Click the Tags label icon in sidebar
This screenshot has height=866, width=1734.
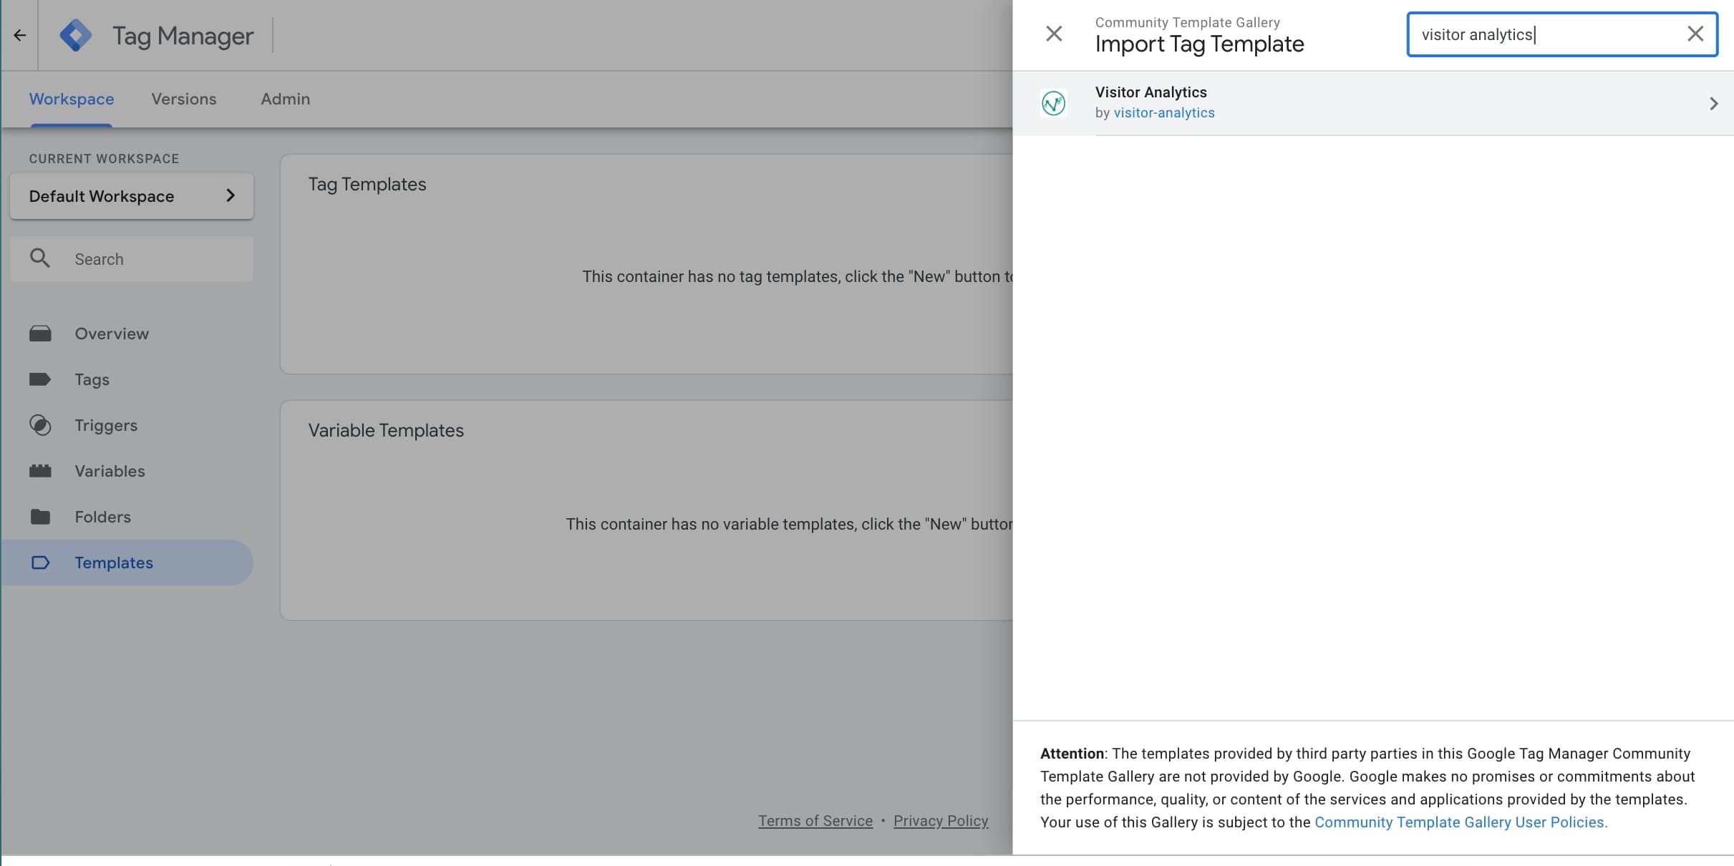(x=40, y=379)
